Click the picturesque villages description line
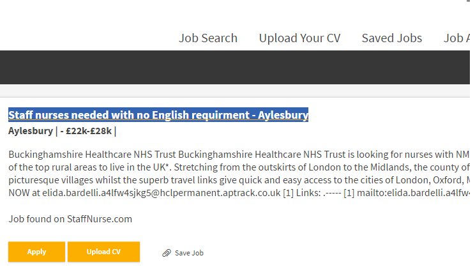 pos(239,180)
